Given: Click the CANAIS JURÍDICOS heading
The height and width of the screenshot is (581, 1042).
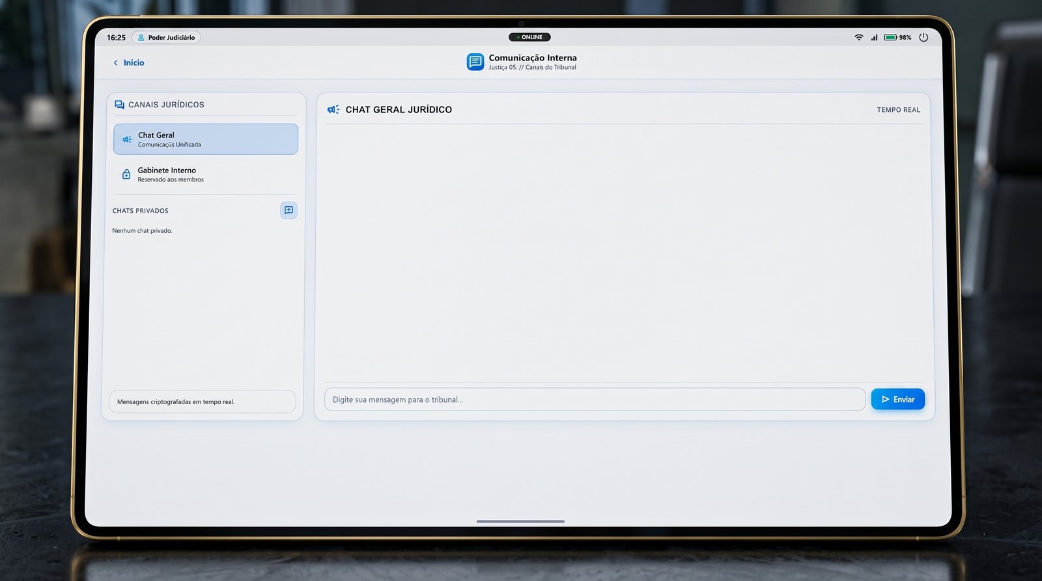Looking at the screenshot, I should click(166, 105).
